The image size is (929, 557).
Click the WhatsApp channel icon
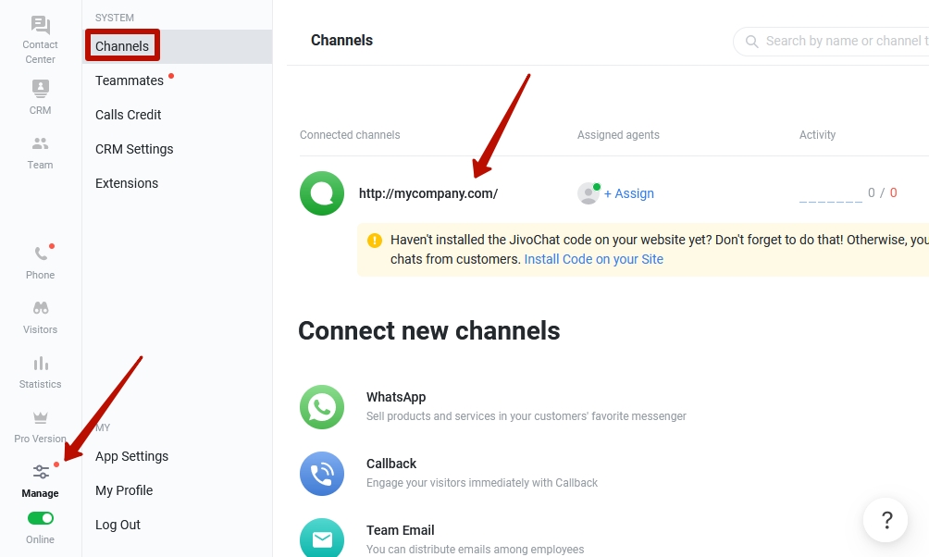322,407
